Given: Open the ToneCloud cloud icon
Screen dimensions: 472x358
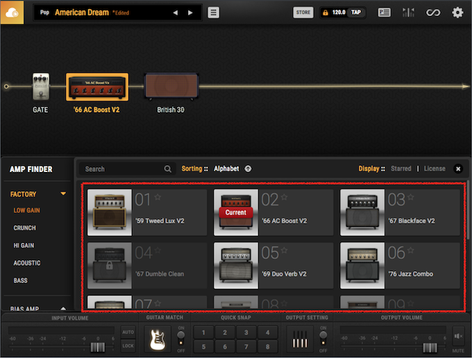Looking at the screenshot, I should tap(12, 12).
